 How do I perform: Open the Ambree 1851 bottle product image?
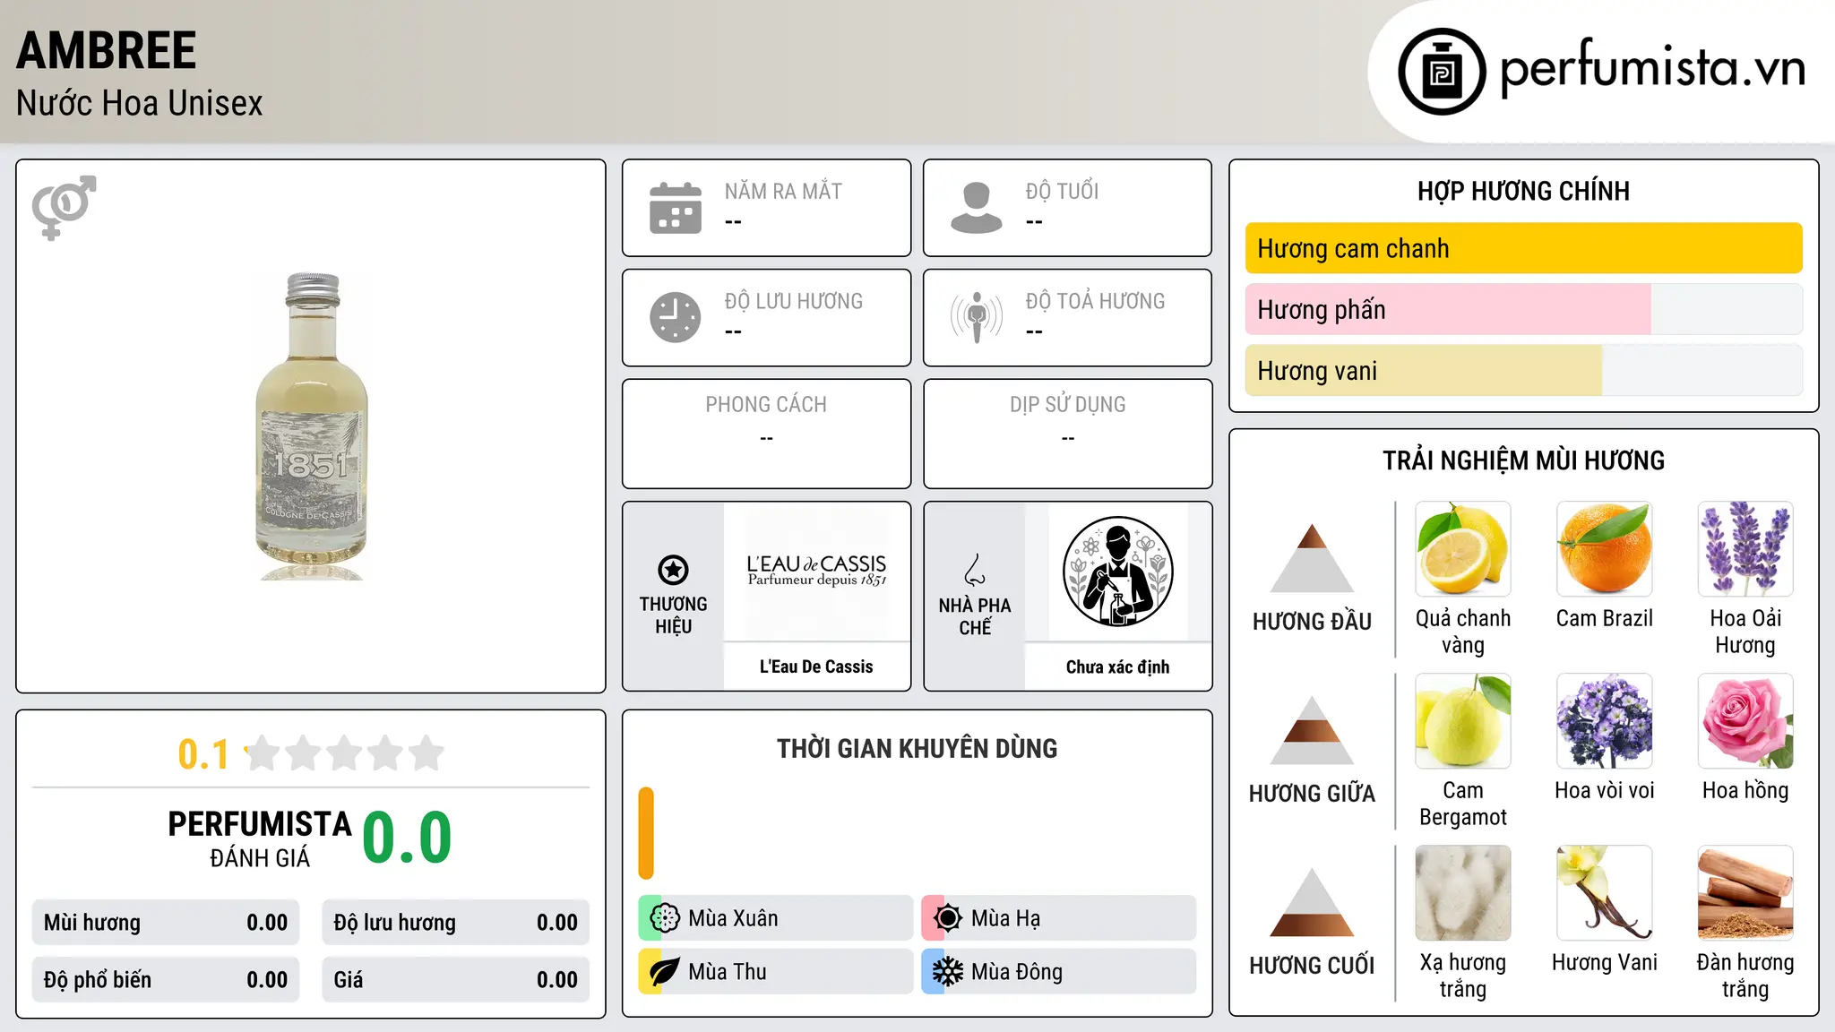[311, 426]
